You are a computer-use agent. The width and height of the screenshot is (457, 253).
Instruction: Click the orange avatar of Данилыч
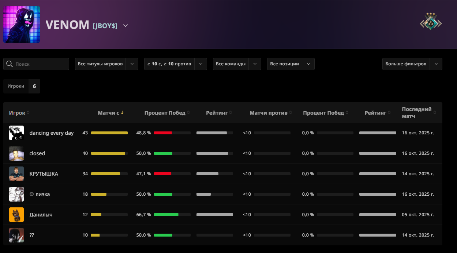16,215
